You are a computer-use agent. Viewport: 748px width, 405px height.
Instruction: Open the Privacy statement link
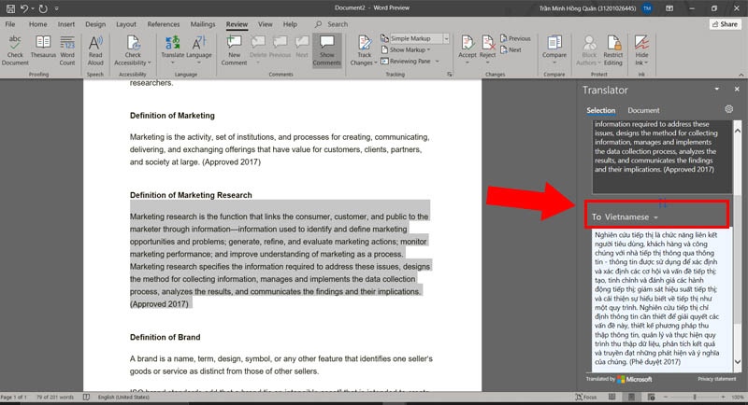(716, 379)
